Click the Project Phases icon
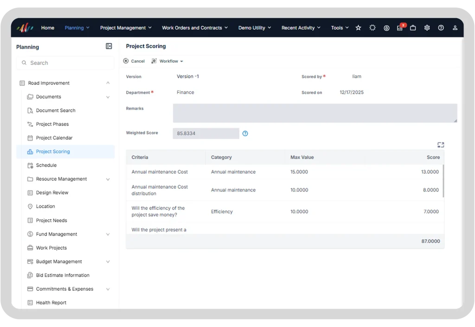Screen dimensions: 475x327 [30, 124]
